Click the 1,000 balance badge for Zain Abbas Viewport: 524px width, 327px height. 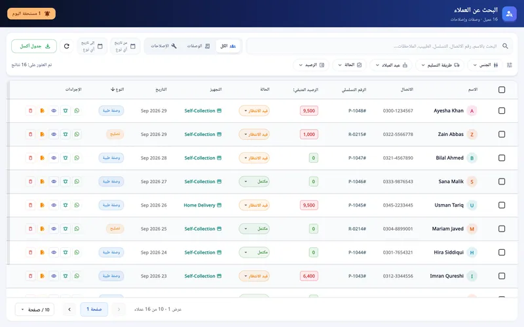coord(309,135)
